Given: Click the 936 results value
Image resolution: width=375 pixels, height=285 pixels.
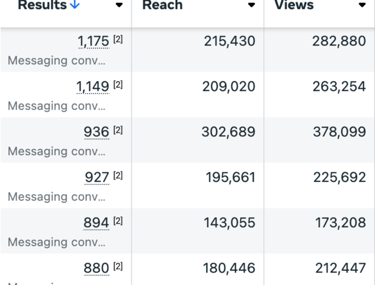Looking at the screenshot, I should (96, 132).
